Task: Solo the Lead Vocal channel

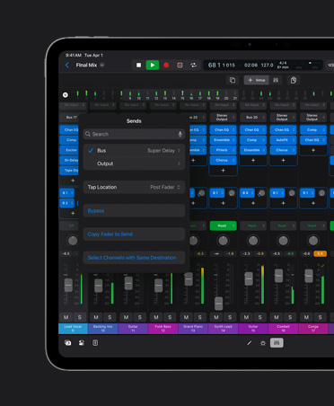Action: pos(80,317)
